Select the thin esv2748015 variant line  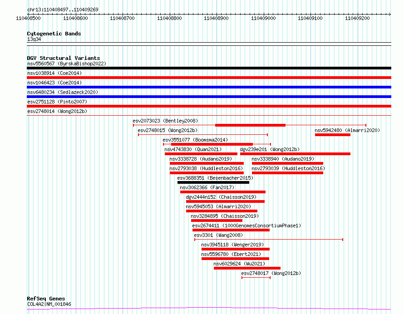click(x=203, y=135)
